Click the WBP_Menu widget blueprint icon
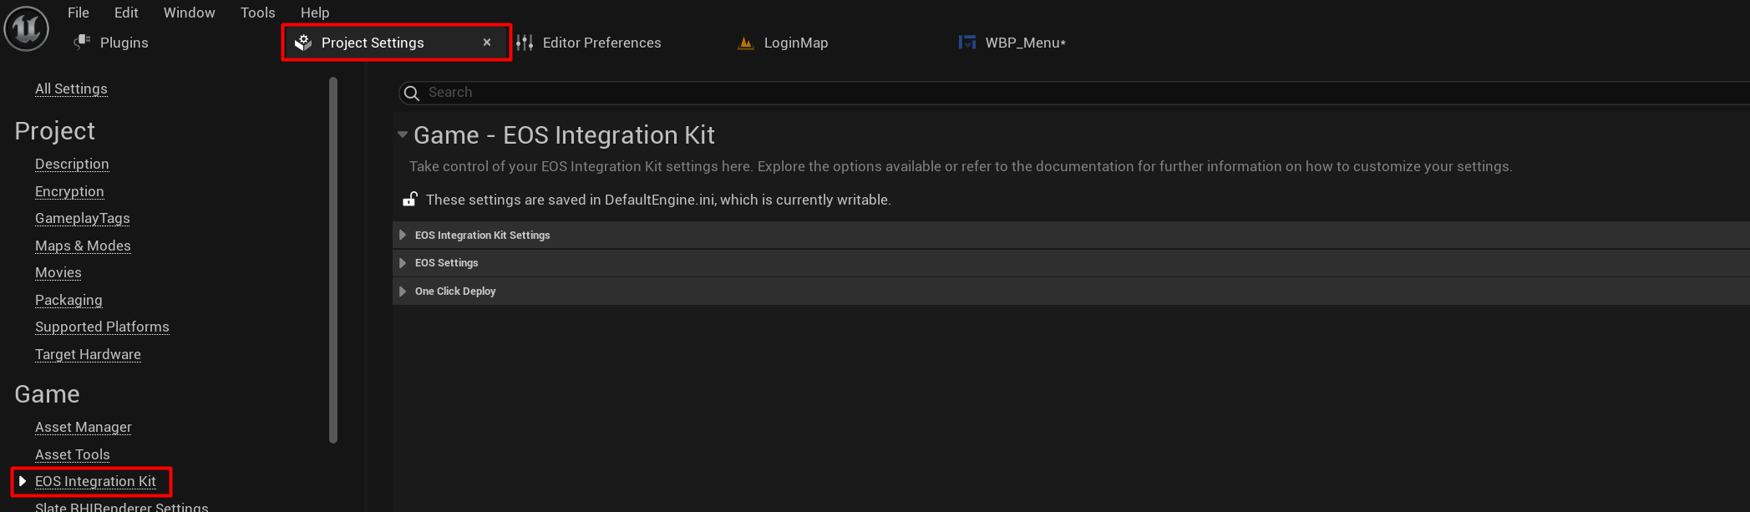Image resolution: width=1750 pixels, height=512 pixels. (967, 43)
